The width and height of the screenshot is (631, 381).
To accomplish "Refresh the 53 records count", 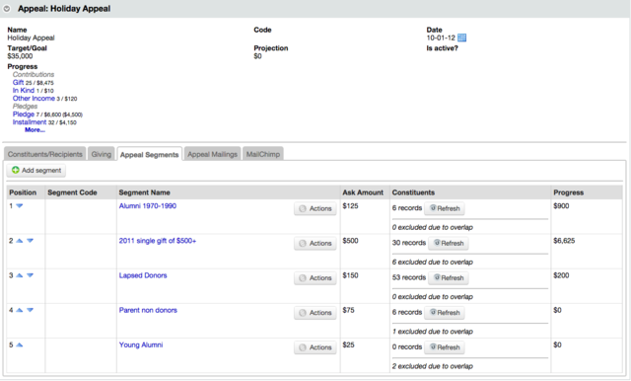I will coord(449,278).
